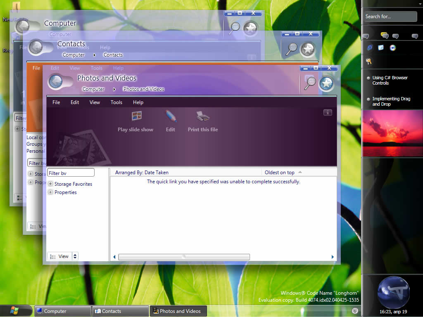
Task: Click Photos and Videos taskbar button
Action: (x=178, y=311)
